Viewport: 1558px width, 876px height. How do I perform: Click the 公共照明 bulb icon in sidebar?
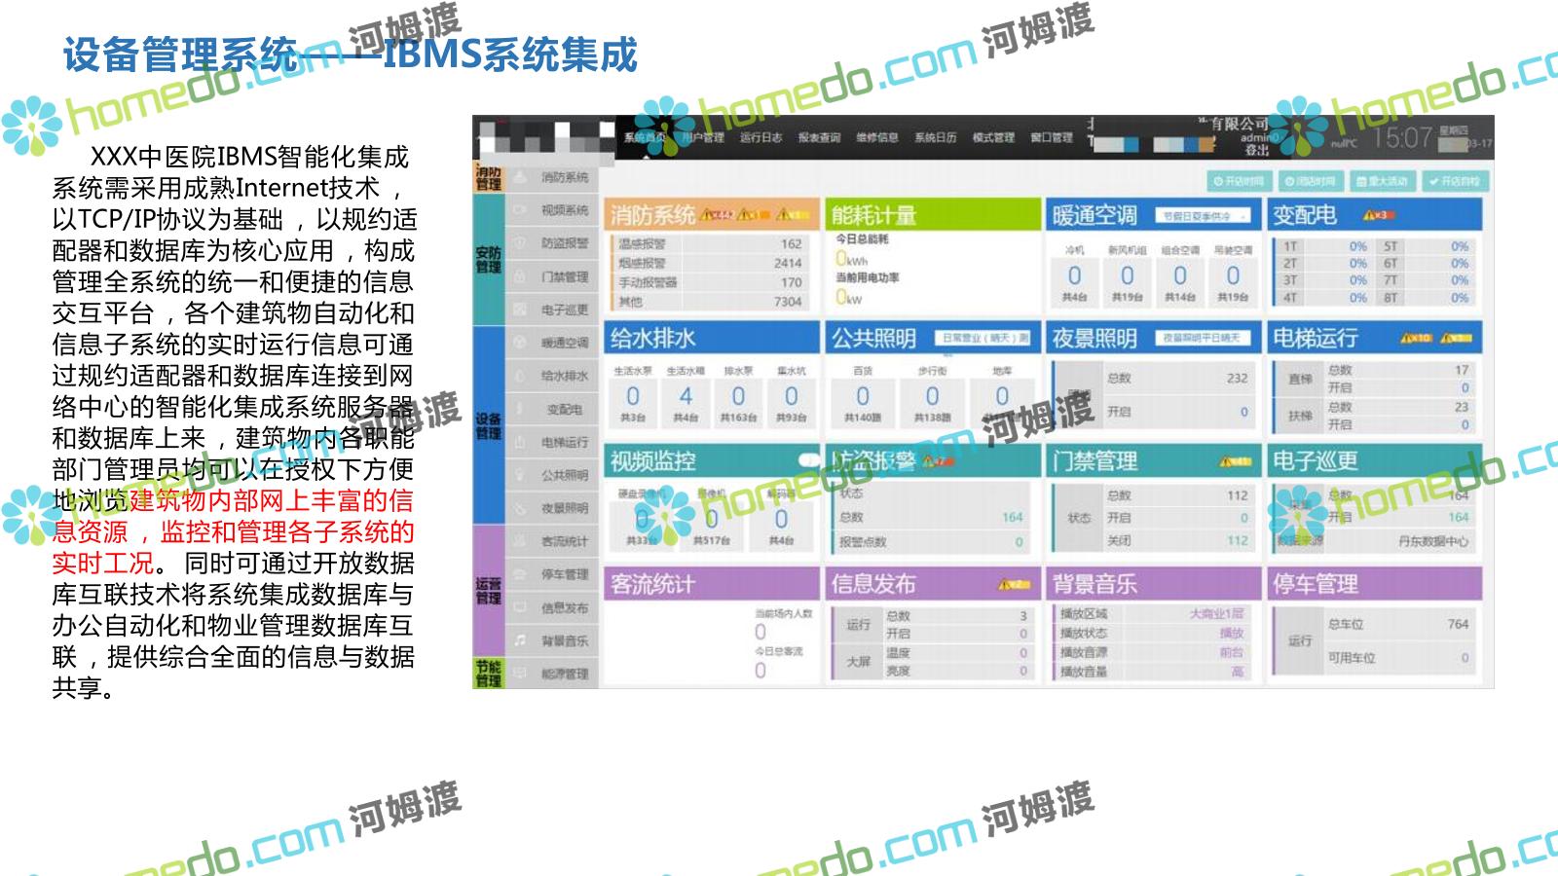coord(520,475)
